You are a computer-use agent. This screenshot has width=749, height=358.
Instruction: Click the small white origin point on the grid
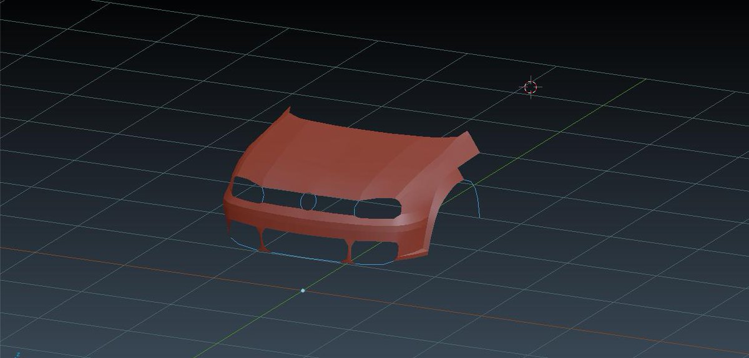coord(303,291)
